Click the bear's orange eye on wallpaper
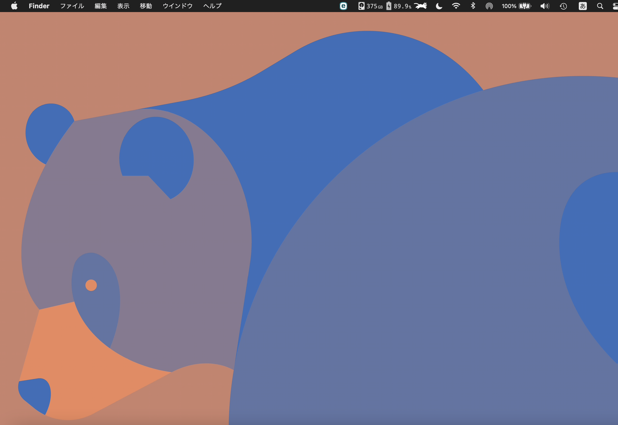Screen dimensions: 618x425 point(91,285)
